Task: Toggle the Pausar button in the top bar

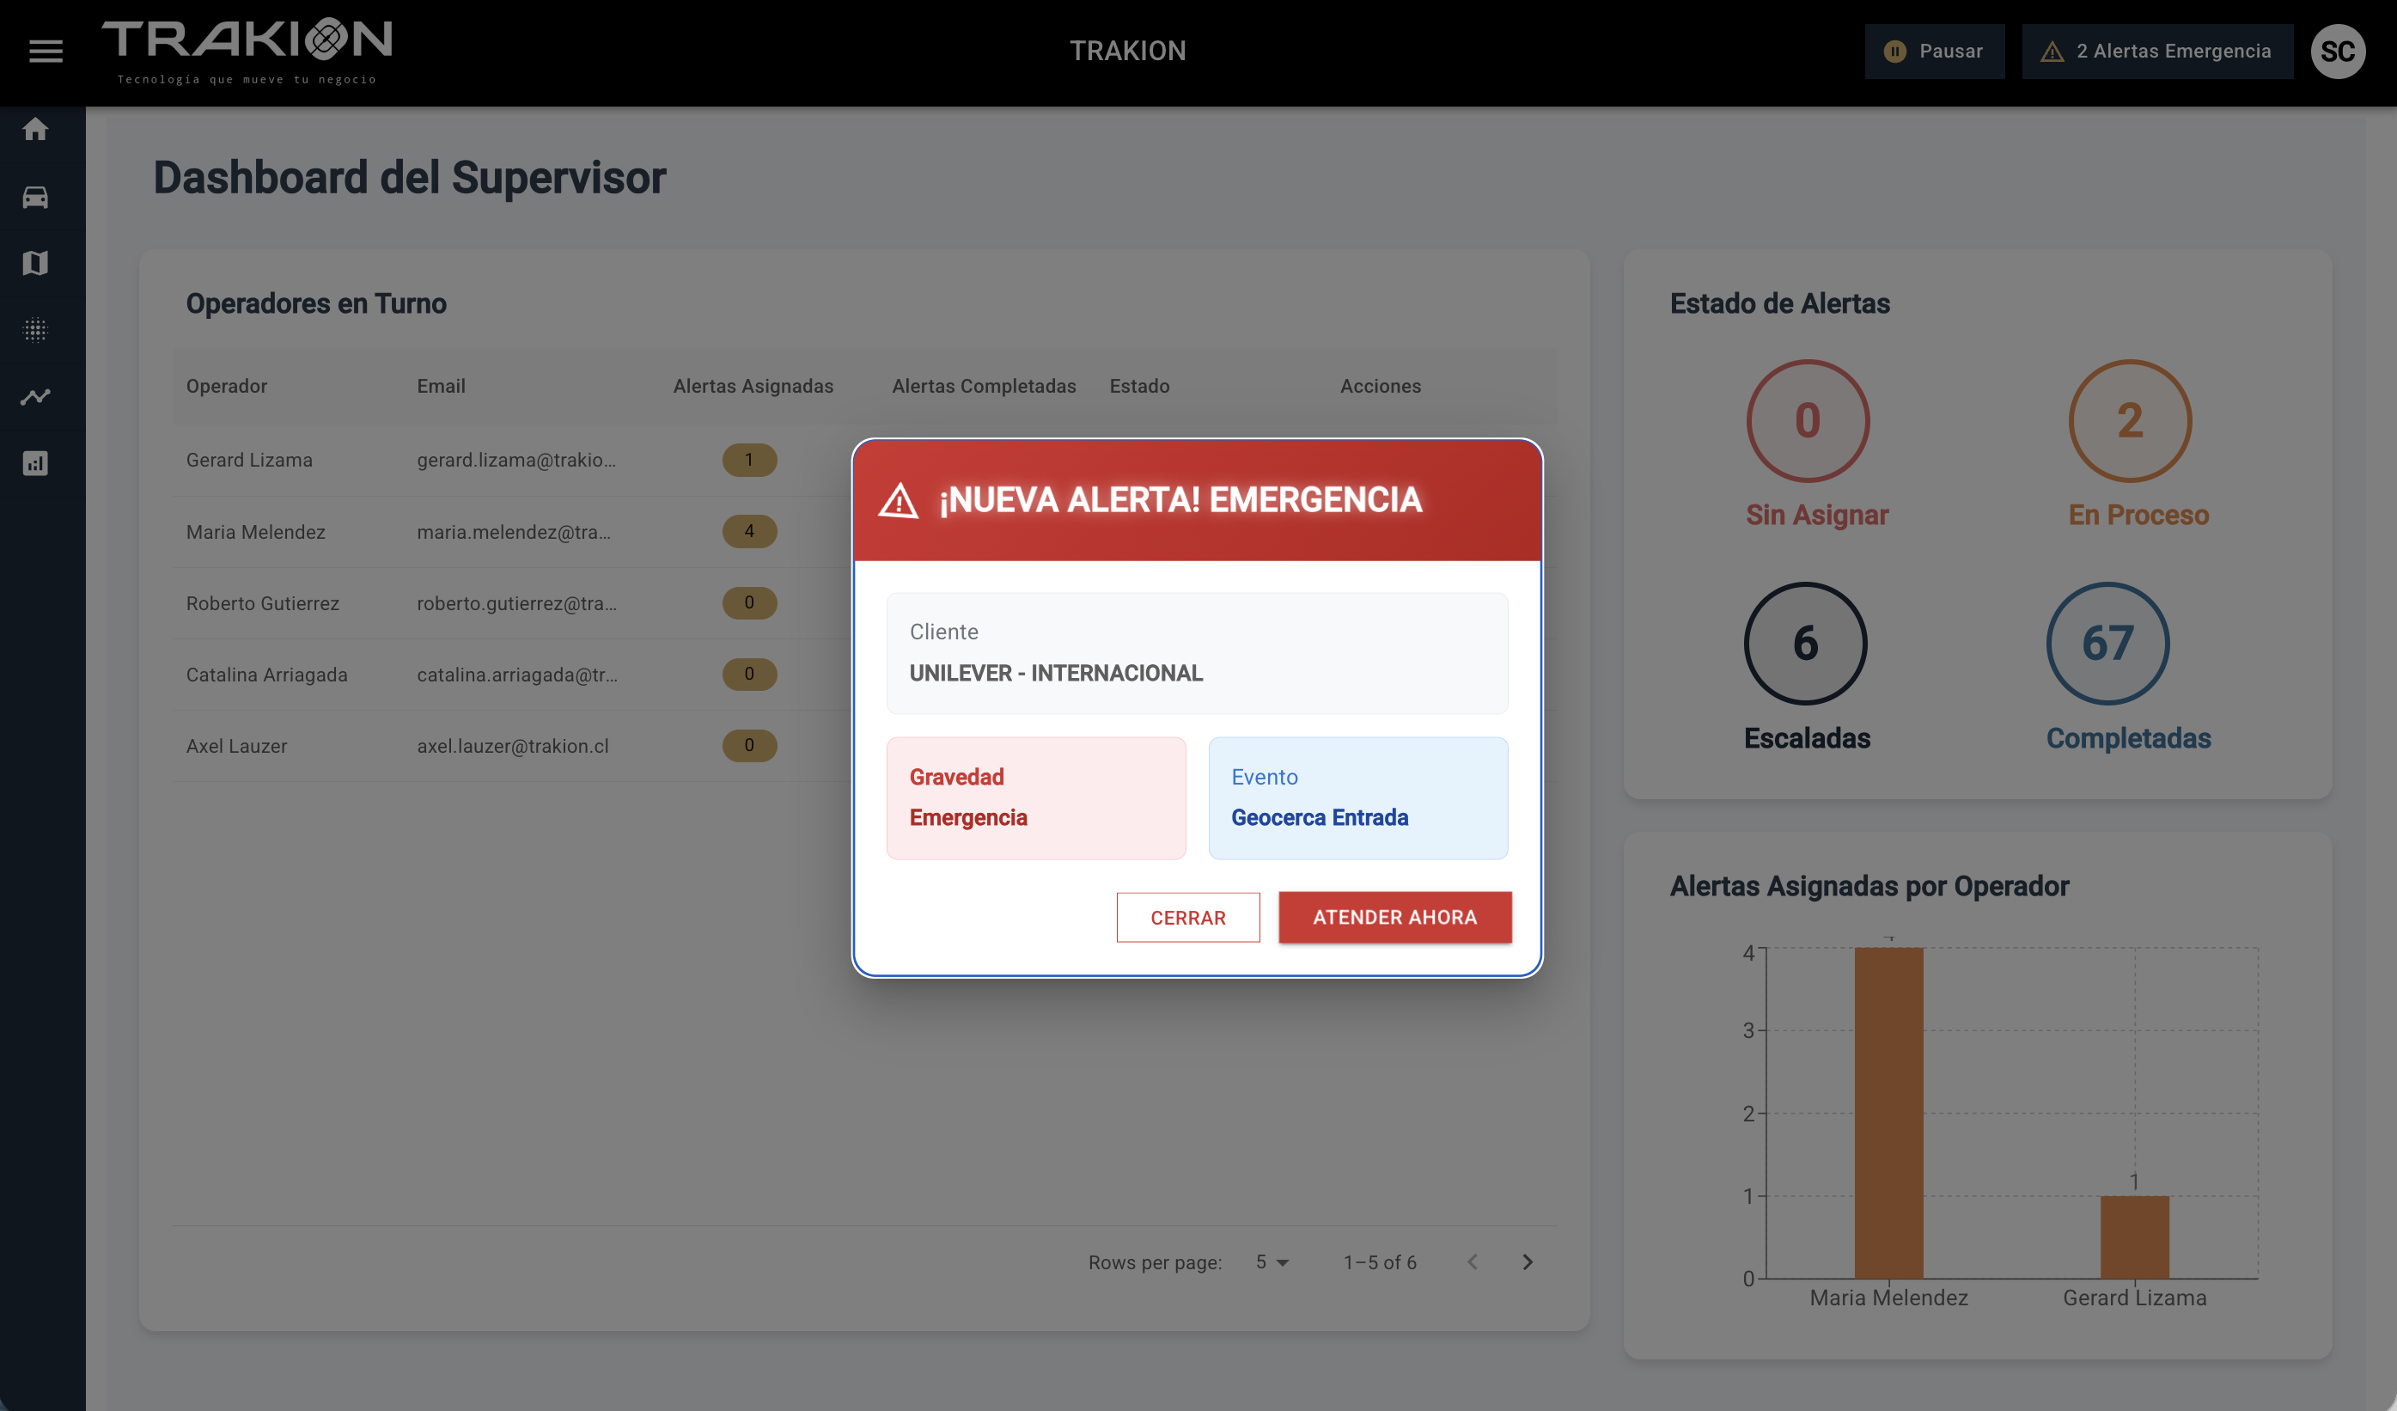Action: pyautogui.click(x=1935, y=51)
